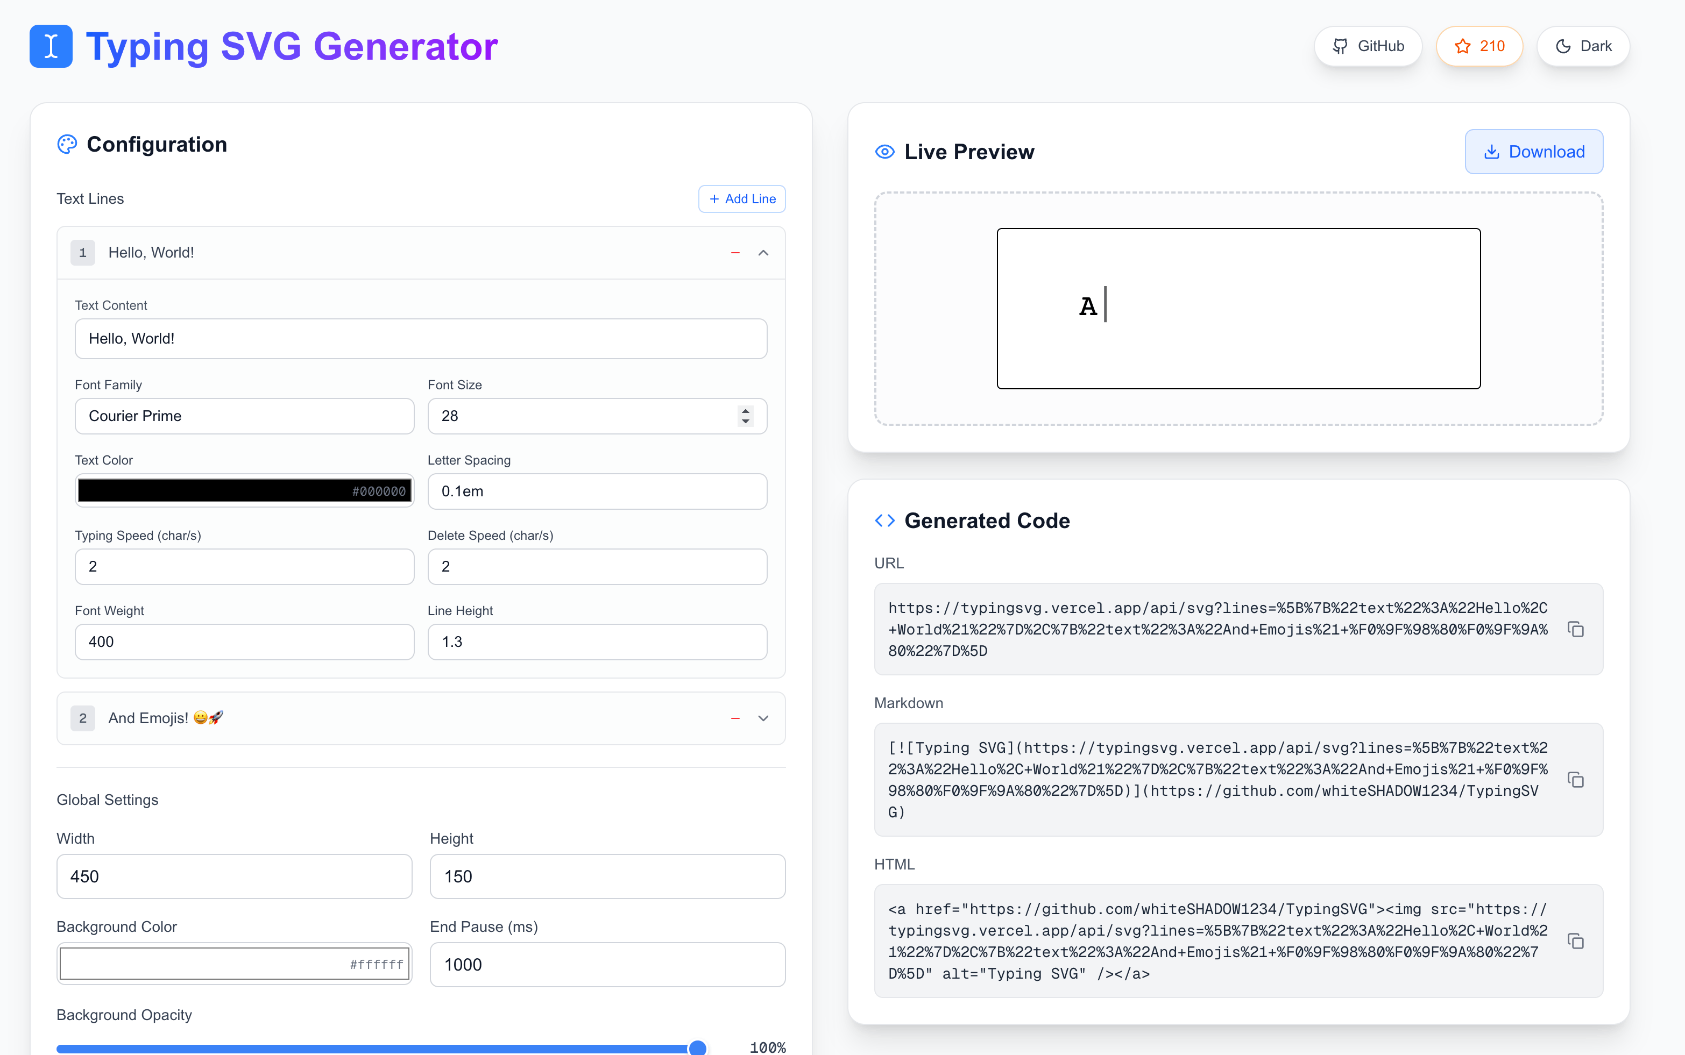This screenshot has height=1055, width=1685.
Task: Click the star count 210 badge
Action: click(x=1478, y=46)
